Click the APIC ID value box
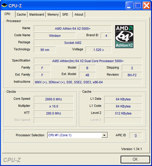The image size is (152, 166). tap(136, 136)
